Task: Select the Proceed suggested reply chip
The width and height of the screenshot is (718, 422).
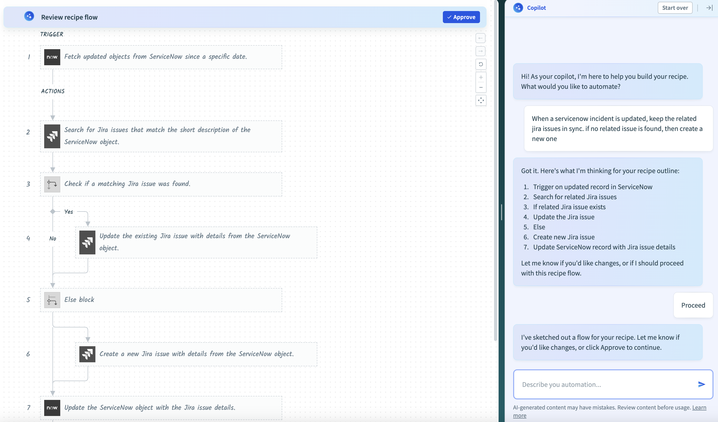Action: point(693,305)
